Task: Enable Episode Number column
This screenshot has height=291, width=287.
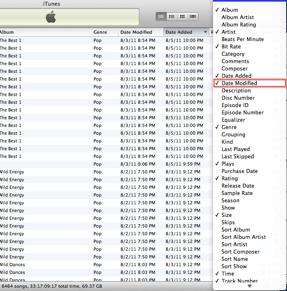Action: click(249, 112)
